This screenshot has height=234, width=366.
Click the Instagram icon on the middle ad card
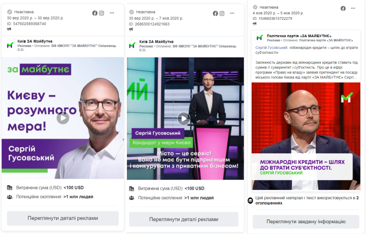(x=222, y=14)
